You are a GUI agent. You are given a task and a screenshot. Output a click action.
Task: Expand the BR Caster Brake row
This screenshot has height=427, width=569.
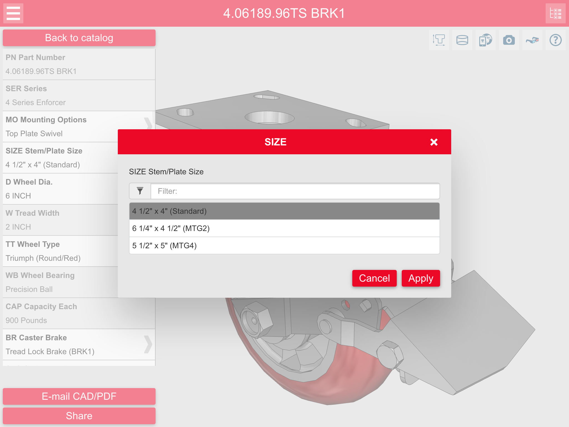point(79,345)
